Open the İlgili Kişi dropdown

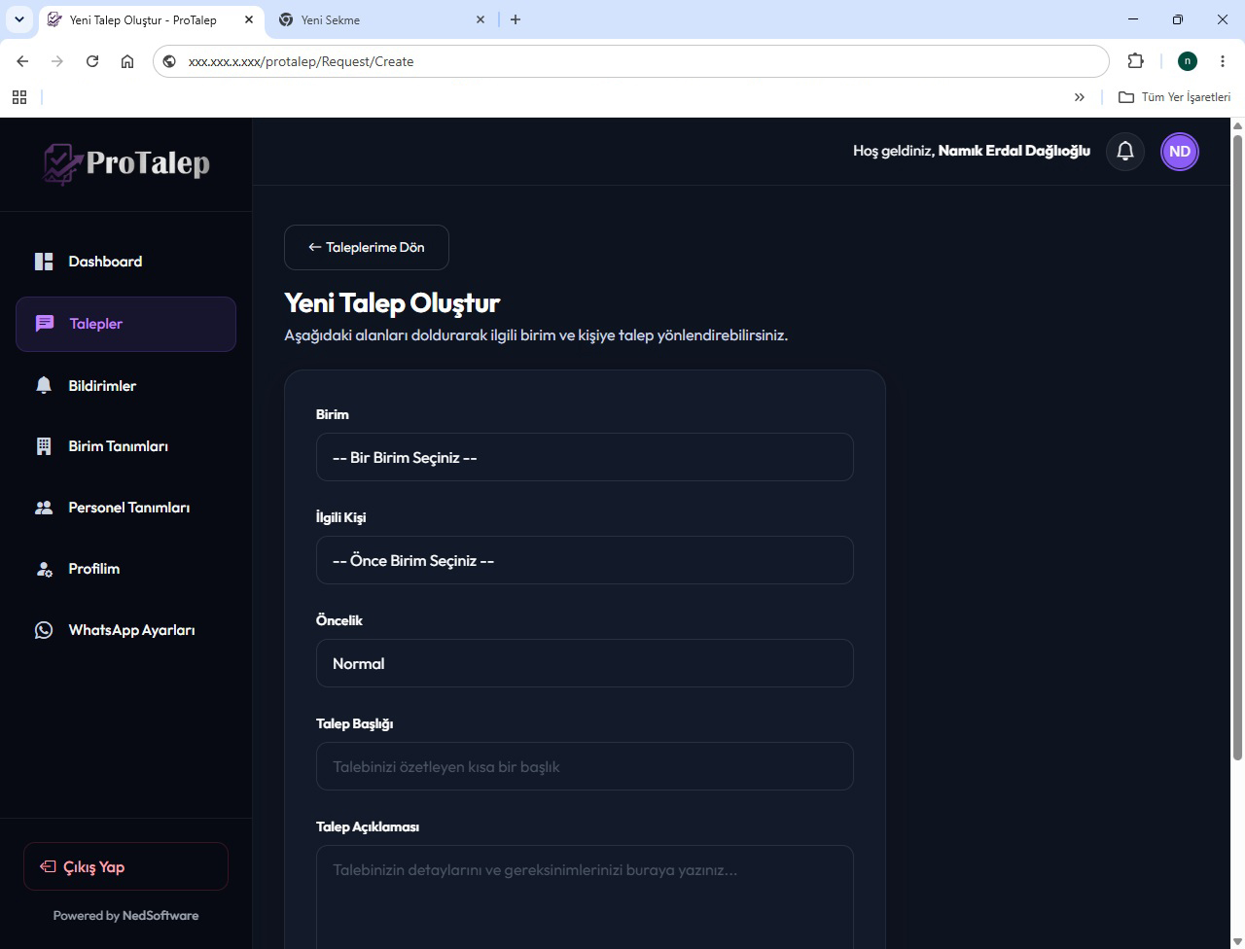tap(585, 560)
